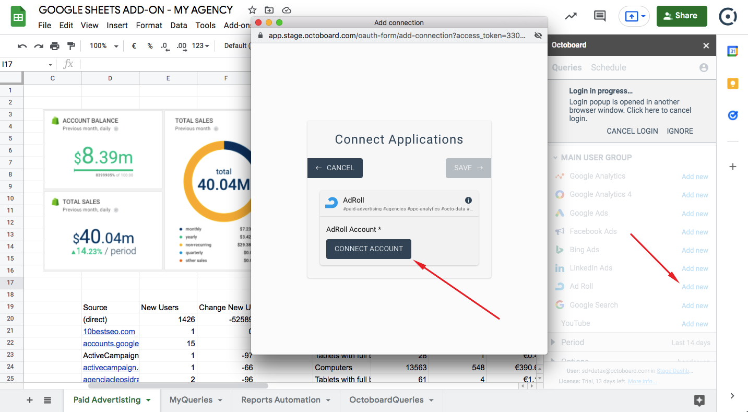Open the account avatar icon
Image resolution: width=748 pixels, height=412 pixels.
[x=728, y=16]
